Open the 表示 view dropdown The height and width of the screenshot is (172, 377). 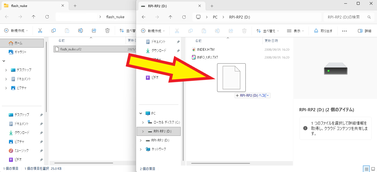pyautogui.click(x=296, y=31)
